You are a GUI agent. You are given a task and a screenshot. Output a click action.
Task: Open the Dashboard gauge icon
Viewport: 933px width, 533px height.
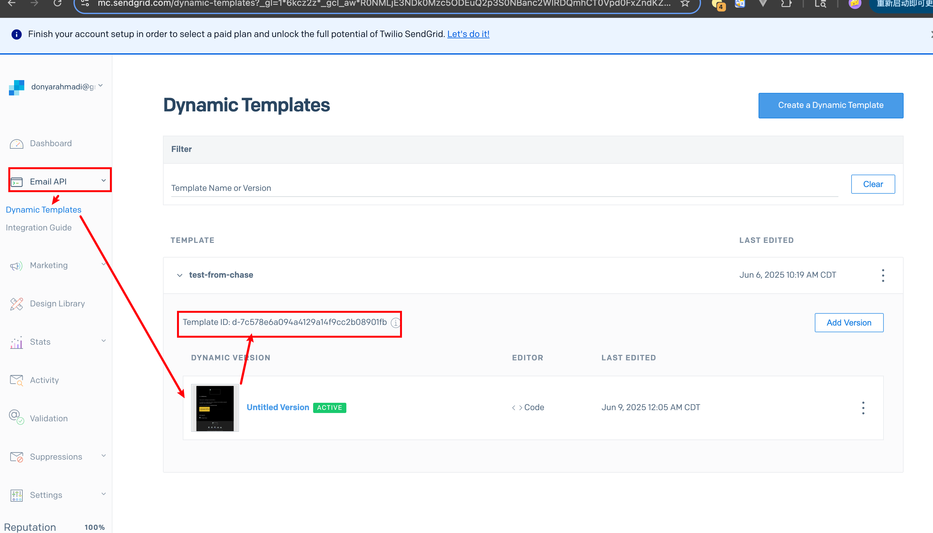[x=17, y=144]
